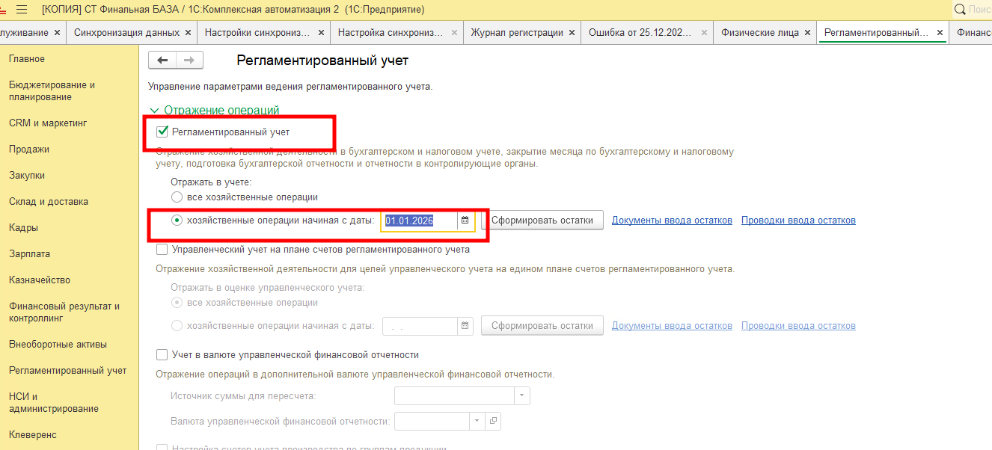This screenshot has width=992, height=450.
Task: Enable Учет в валюте управленческой финансовой отчетности
Action: (x=162, y=355)
